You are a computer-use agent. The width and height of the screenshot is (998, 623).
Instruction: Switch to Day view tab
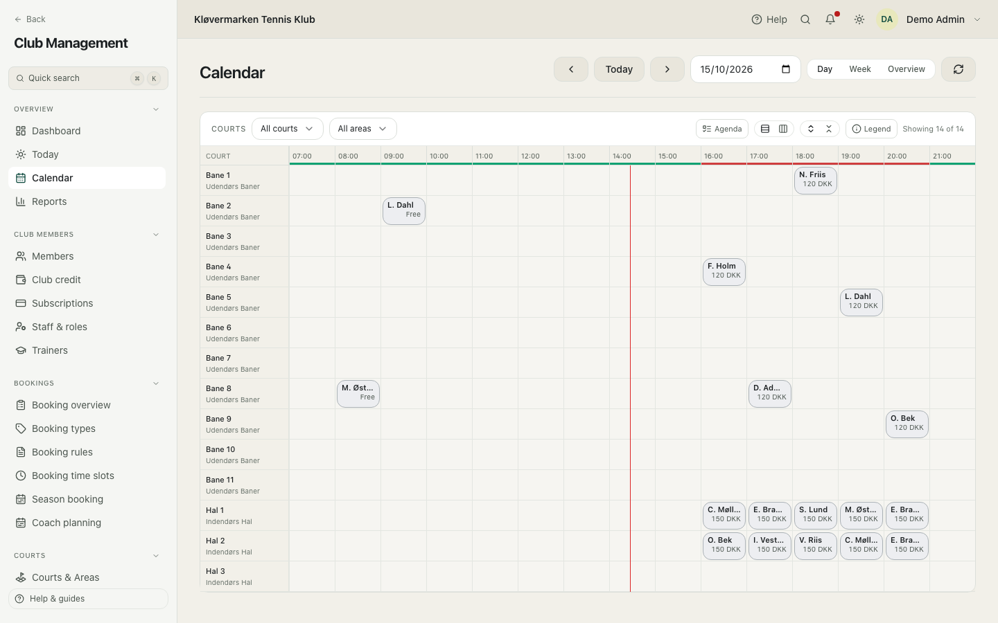pos(825,69)
